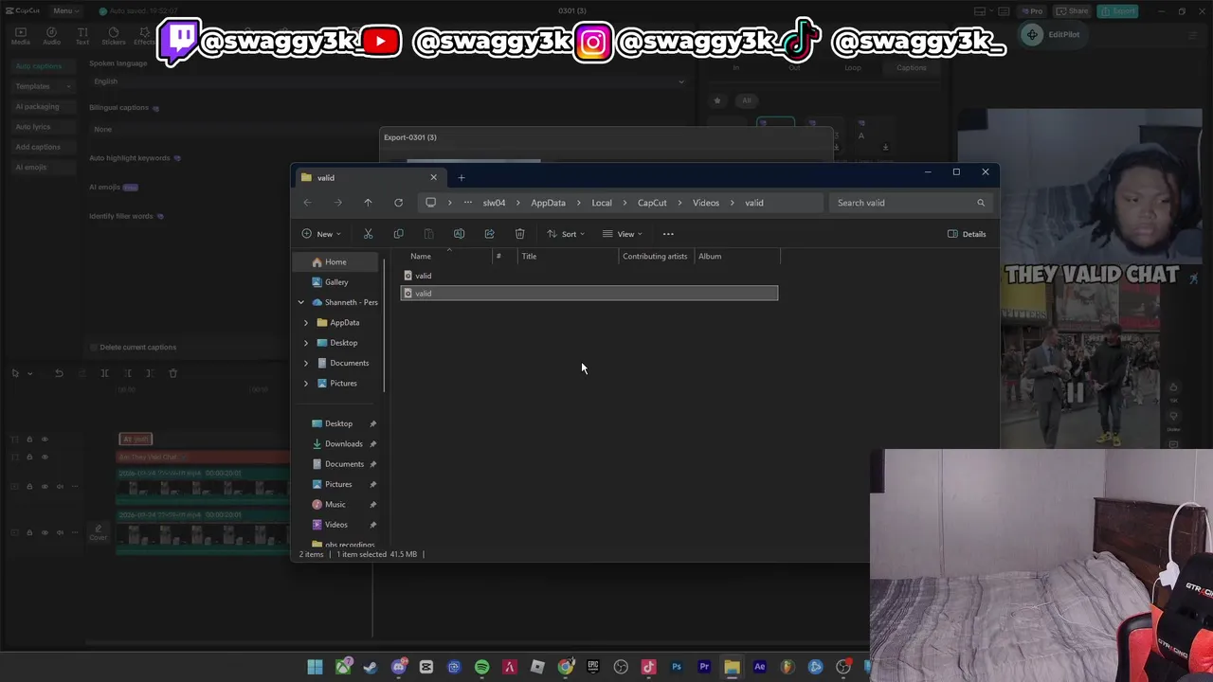Click the Back arrow in File Explorer
1213x682 pixels.
coord(307,203)
